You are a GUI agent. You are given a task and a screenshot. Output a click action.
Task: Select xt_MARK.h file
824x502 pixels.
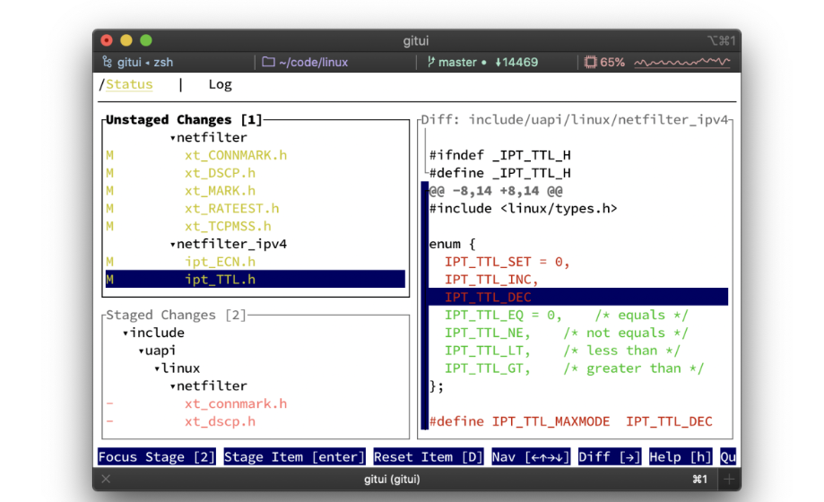[x=220, y=191]
